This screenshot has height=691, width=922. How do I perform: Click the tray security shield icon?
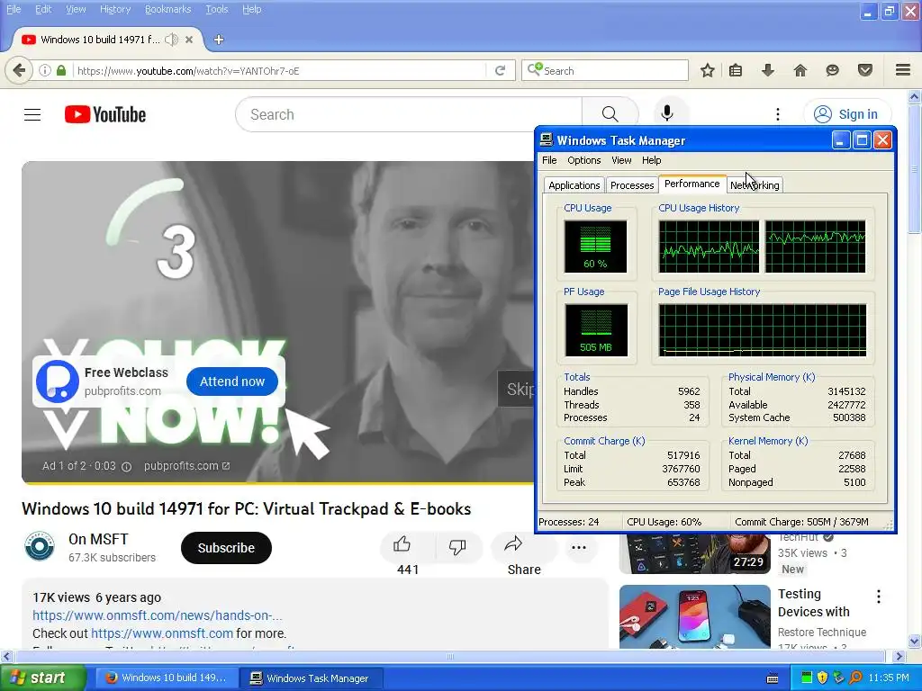pos(823,678)
